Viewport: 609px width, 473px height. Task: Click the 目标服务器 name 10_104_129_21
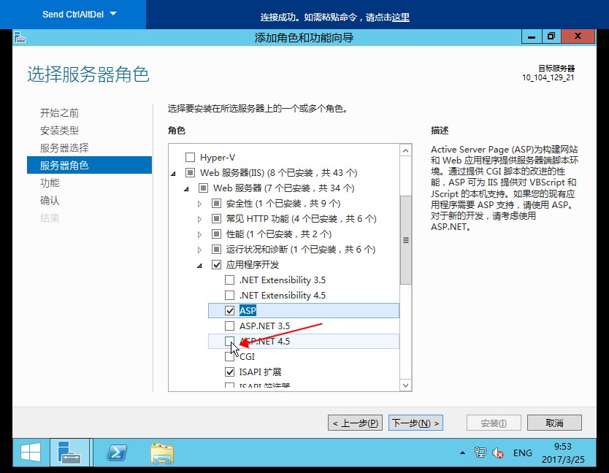[548, 77]
